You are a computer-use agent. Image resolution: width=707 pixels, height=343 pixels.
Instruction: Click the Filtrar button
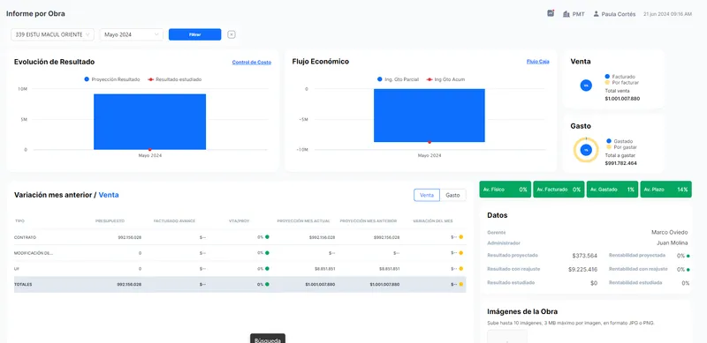tap(194, 34)
